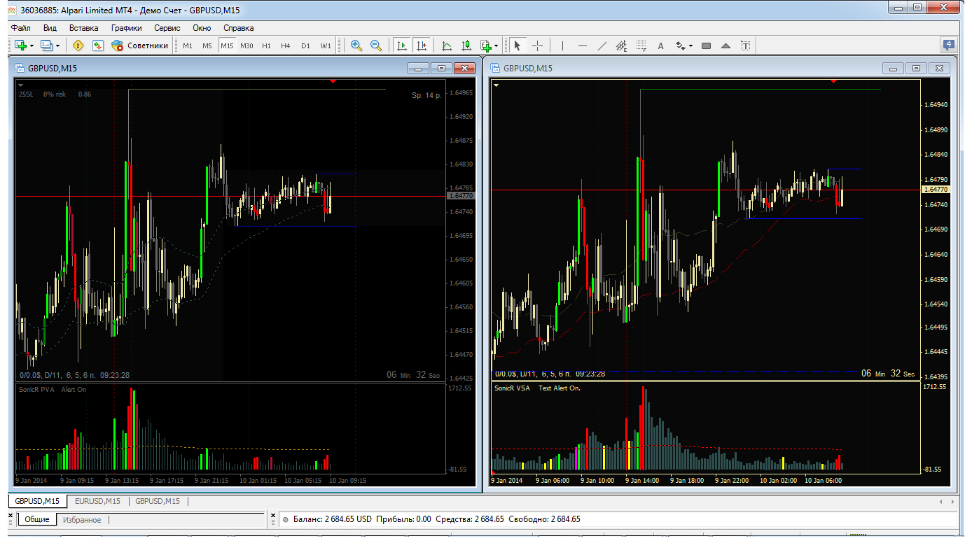Select the M15 timeframe
965x550 pixels.
tap(227, 45)
